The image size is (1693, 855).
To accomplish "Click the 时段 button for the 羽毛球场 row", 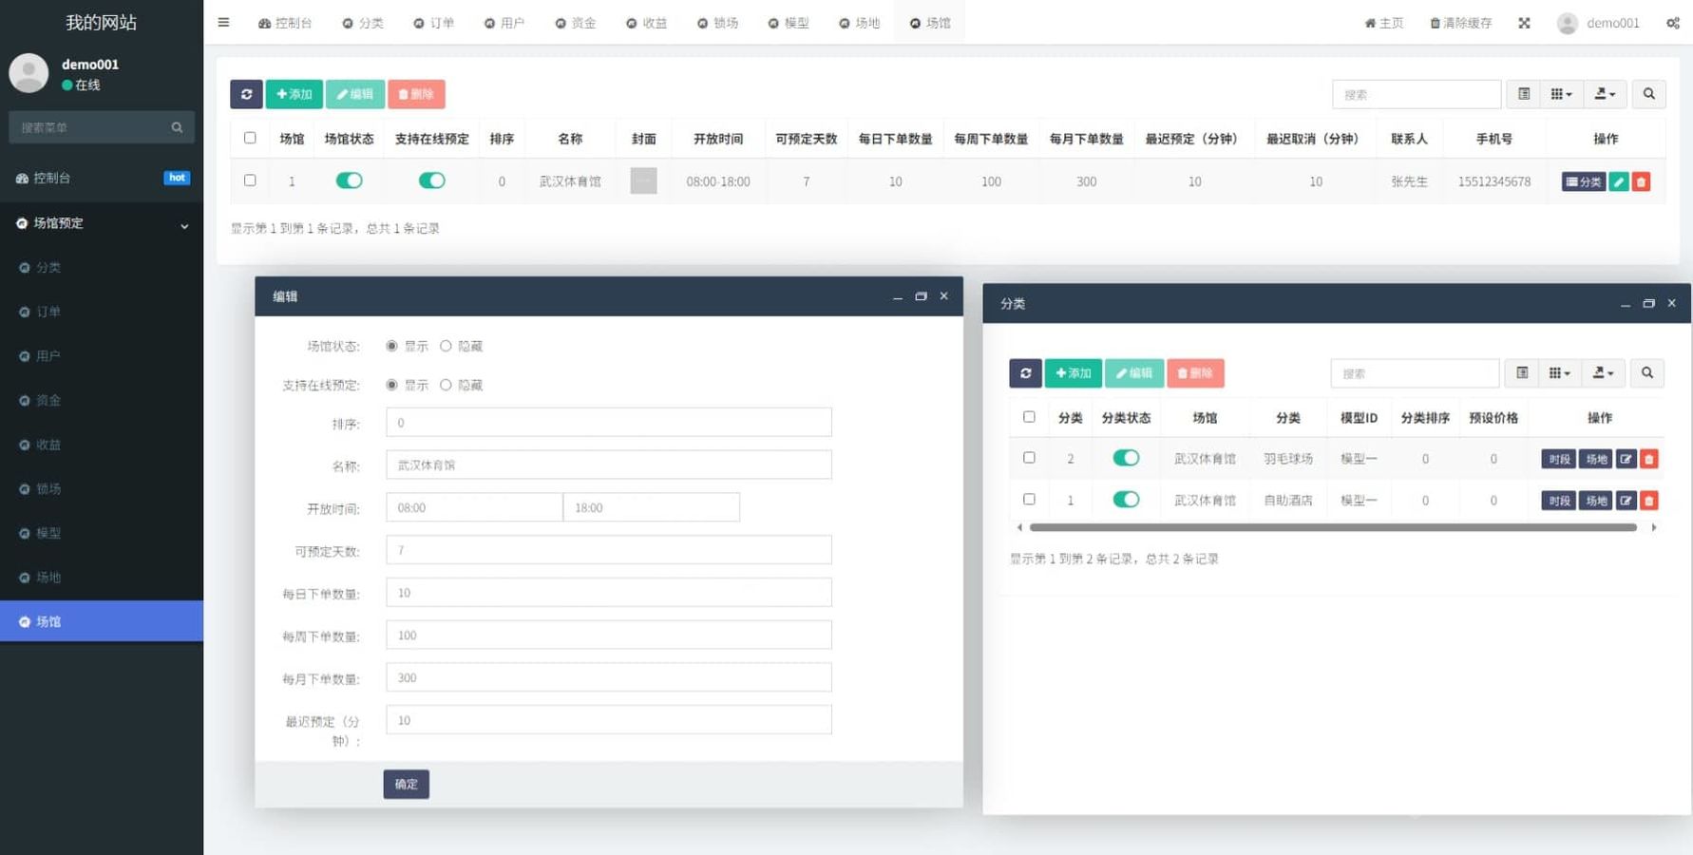I will click(x=1558, y=459).
